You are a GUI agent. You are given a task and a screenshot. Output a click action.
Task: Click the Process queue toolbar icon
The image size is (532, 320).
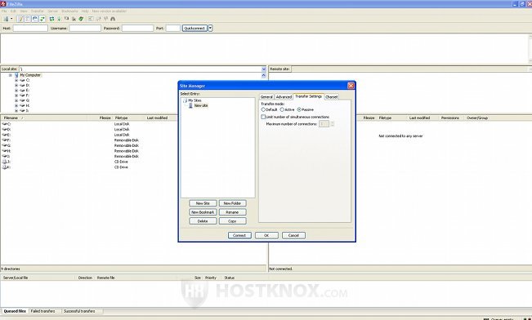pyautogui.click(x=59, y=19)
